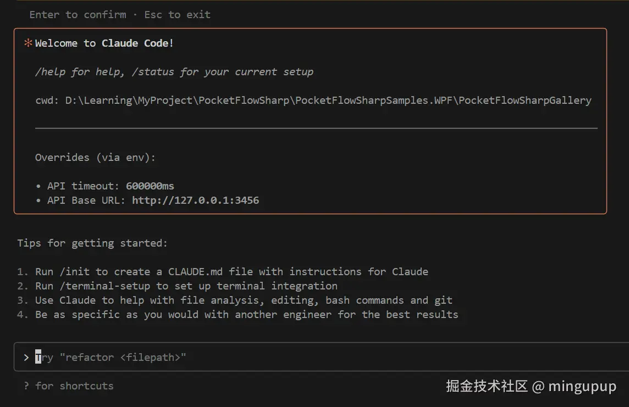Click the question mark for shortcuts hint

pos(26,386)
